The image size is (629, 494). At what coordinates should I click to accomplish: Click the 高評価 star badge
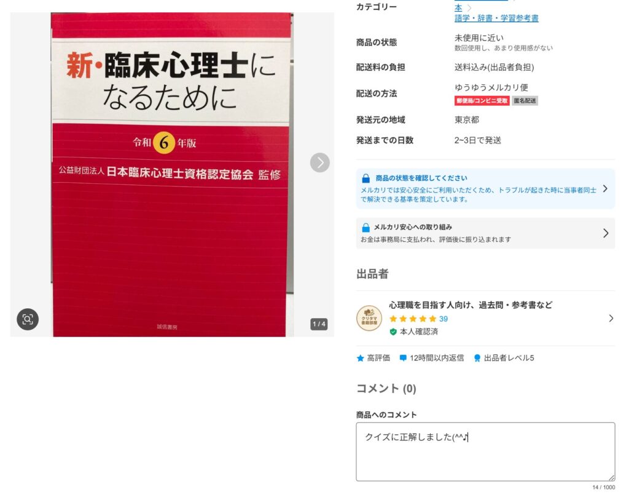tap(360, 358)
